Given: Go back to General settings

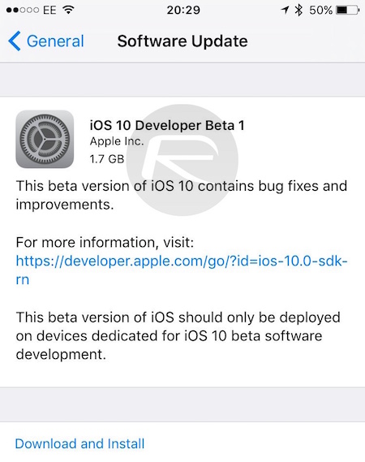Looking at the screenshot, I should pos(46,41).
